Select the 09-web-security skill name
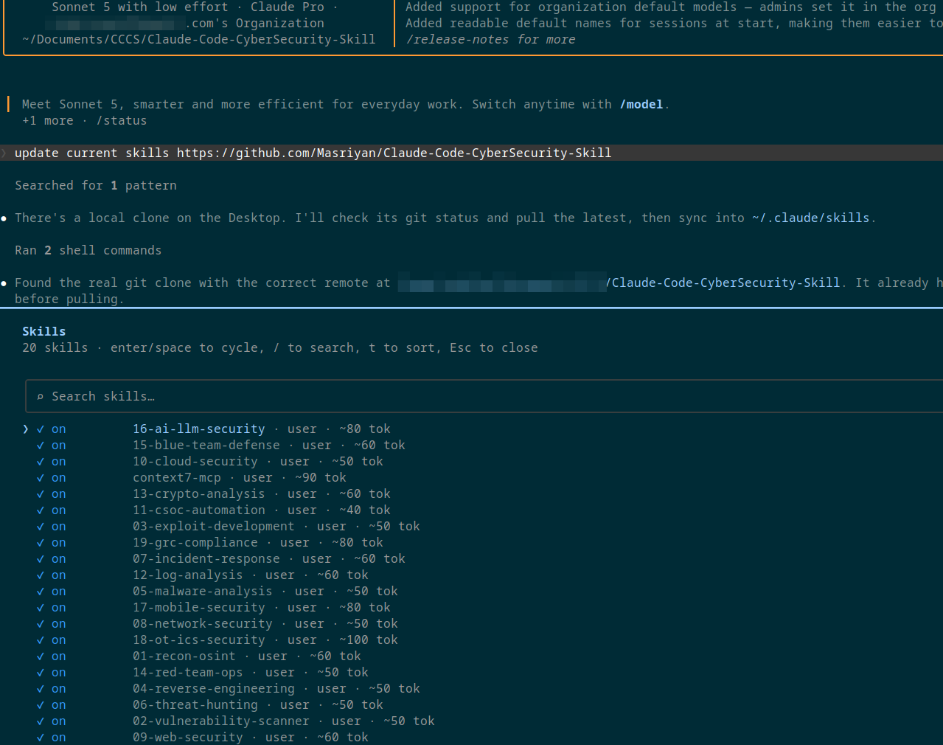The image size is (943, 745). coord(188,738)
